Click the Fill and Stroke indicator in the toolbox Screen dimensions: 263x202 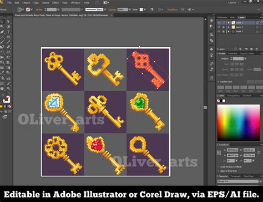pos(6,99)
